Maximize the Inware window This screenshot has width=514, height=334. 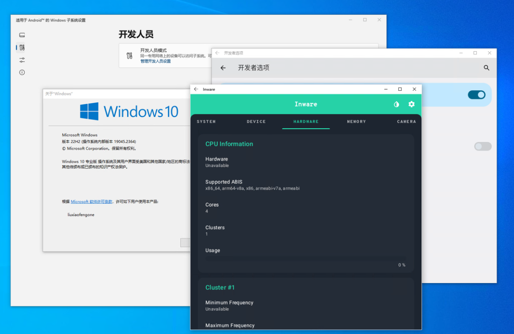point(400,89)
